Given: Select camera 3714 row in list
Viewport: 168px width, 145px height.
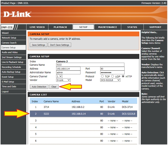Looking at the screenshot, I should click(83, 107).
